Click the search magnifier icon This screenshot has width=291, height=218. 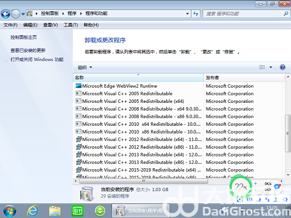(x=286, y=13)
